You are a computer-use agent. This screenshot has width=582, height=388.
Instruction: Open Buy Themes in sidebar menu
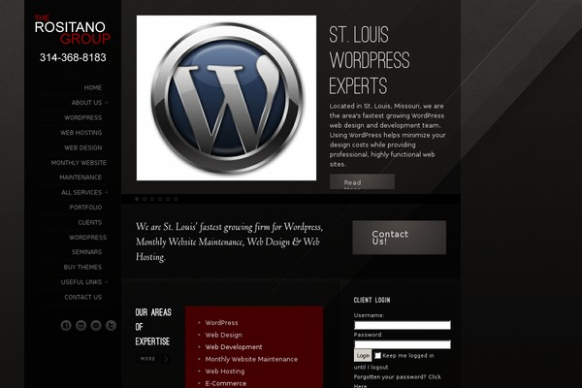[x=82, y=267]
